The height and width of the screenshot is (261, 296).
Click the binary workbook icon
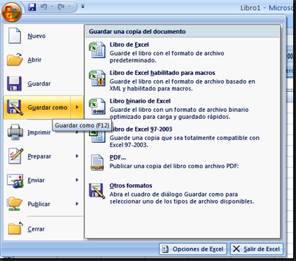pyautogui.click(x=97, y=106)
